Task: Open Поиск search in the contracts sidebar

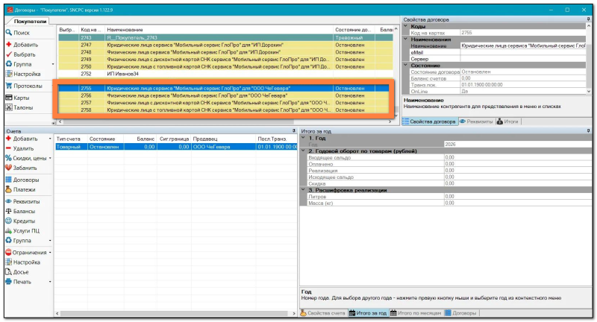Action: click(17, 33)
